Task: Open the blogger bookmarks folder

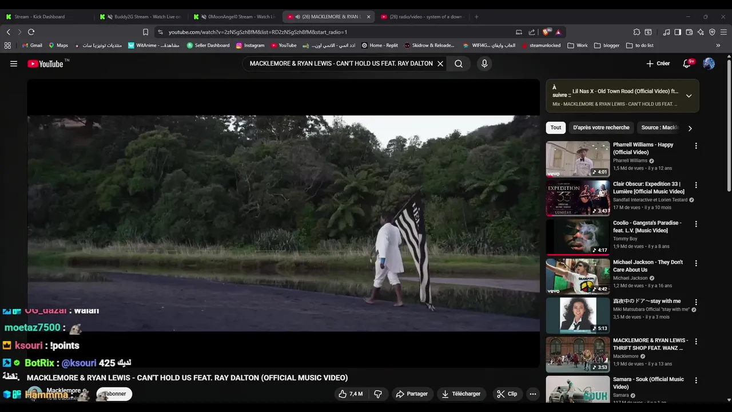Action: (607, 45)
